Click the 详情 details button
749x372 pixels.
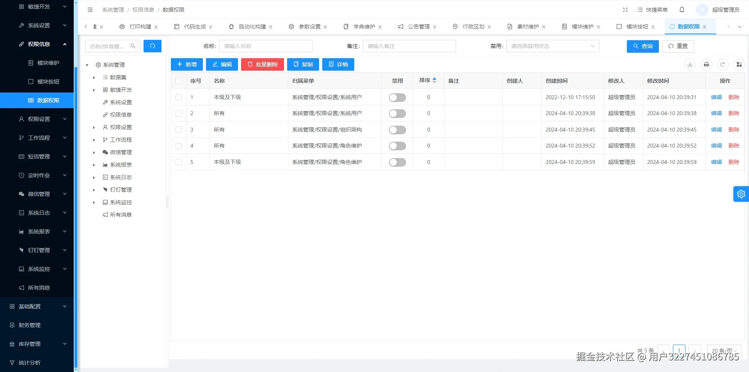click(338, 64)
